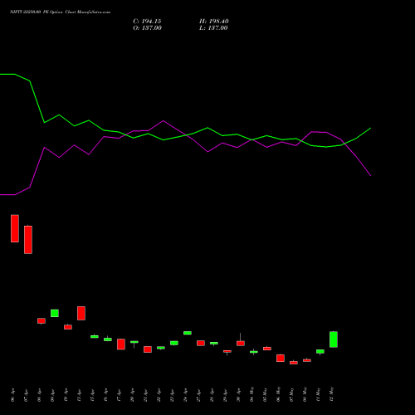This screenshot has height=415, width=415.
Task: Click the 06 Apr date label
Action: point(13,395)
